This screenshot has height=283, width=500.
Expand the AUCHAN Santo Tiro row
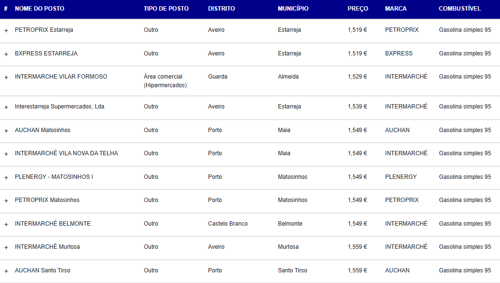tap(6, 271)
